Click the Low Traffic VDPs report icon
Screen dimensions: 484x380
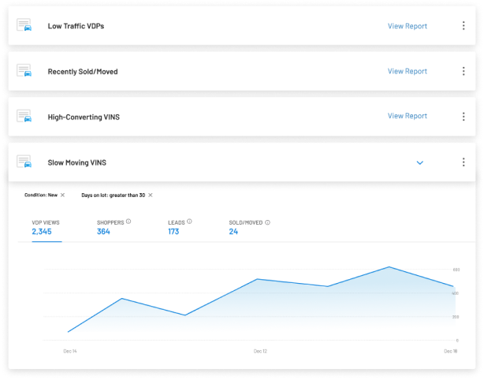[x=24, y=26]
